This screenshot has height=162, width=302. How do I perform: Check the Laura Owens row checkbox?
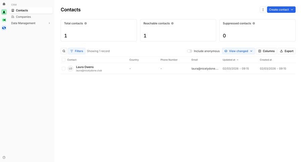click(63, 69)
